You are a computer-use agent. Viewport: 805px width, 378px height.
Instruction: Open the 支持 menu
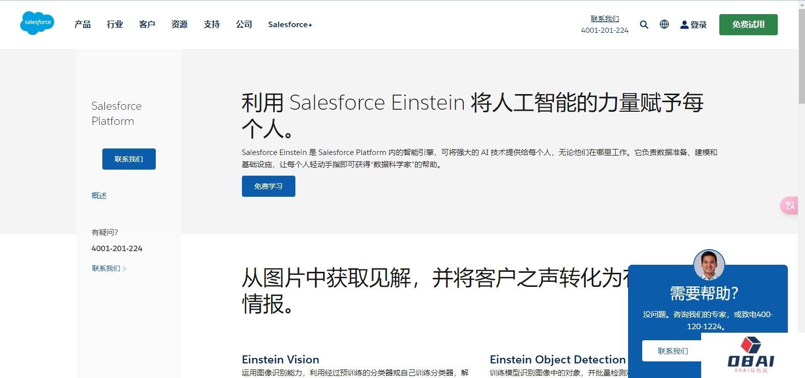(212, 24)
